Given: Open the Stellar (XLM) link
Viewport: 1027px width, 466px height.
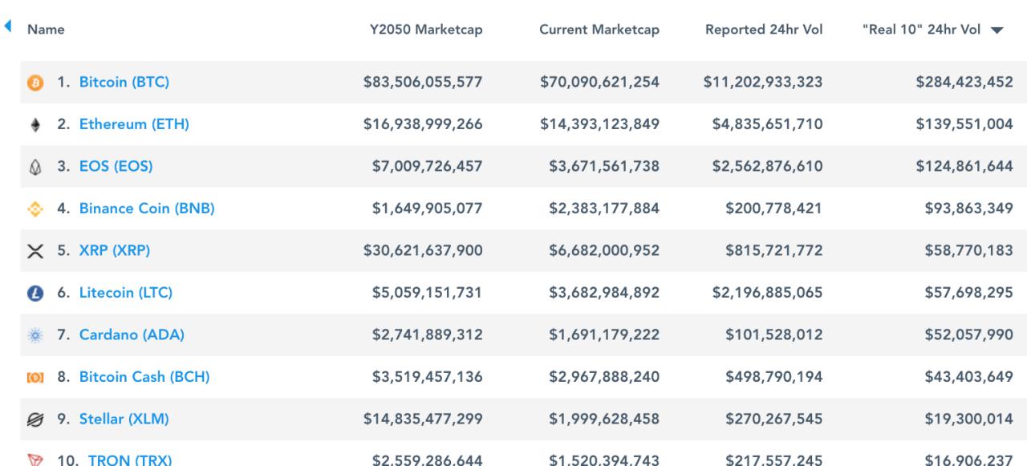Looking at the screenshot, I should coord(123,419).
